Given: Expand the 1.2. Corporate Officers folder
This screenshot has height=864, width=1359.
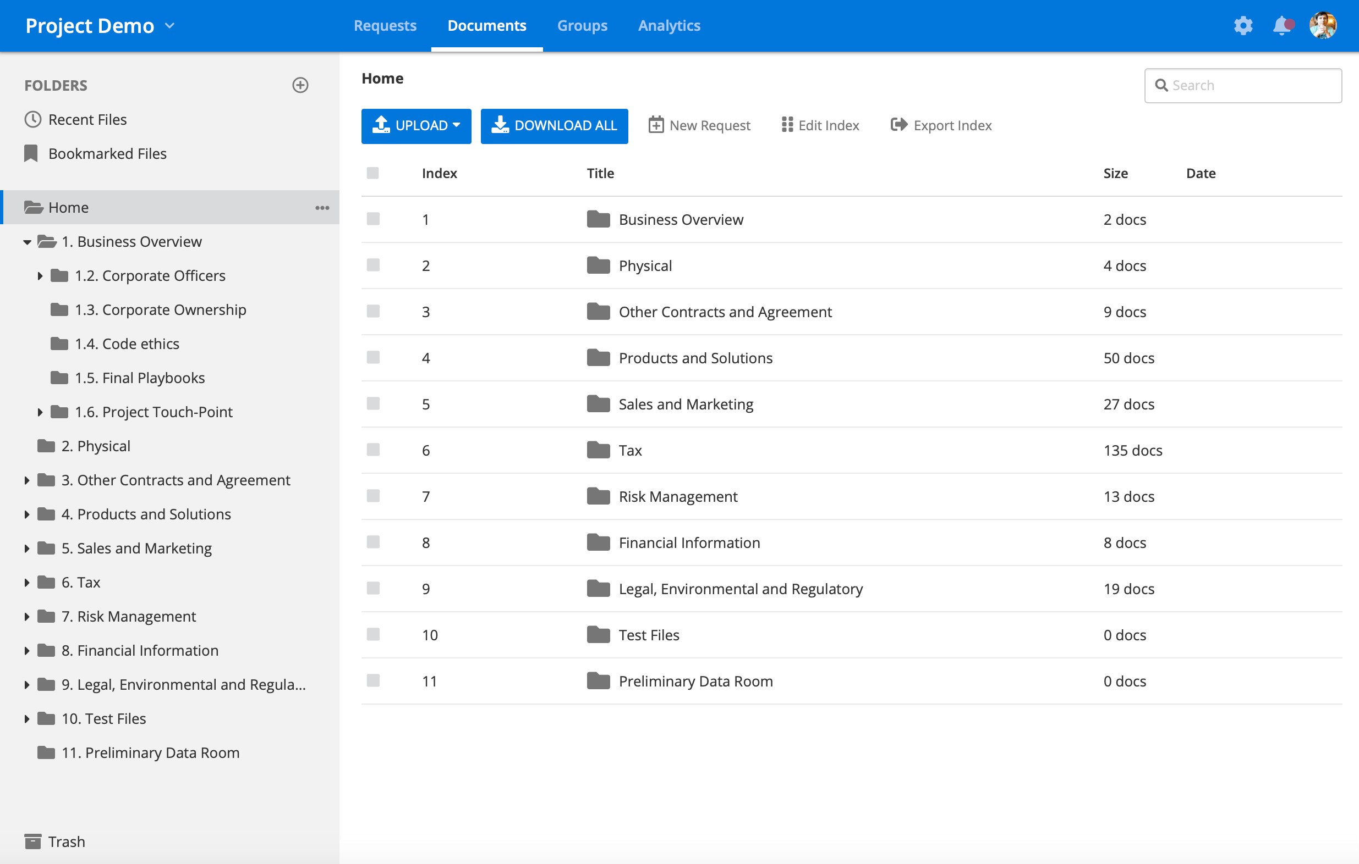Looking at the screenshot, I should [x=40, y=275].
